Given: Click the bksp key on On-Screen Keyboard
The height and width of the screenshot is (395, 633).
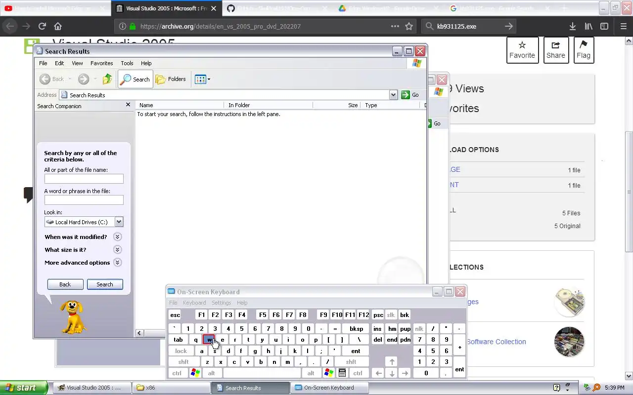Looking at the screenshot, I should (356, 329).
